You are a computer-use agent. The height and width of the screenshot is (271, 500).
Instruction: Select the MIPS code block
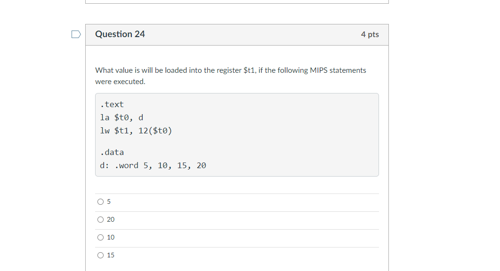(237, 134)
